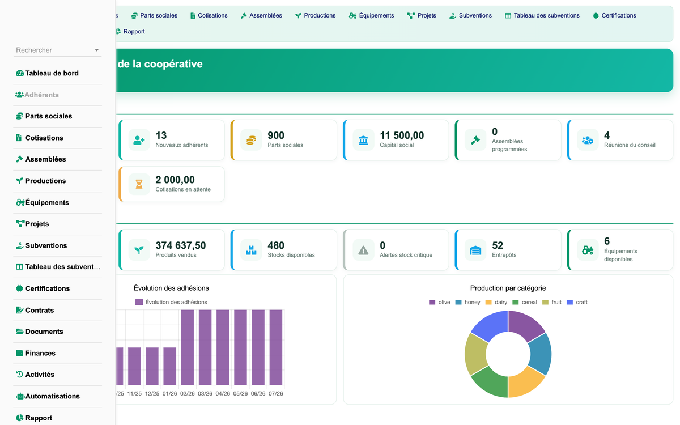Click the 07/26 bar in adhésions chart
The width and height of the screenshot is (680, 425).
[276, 347]
